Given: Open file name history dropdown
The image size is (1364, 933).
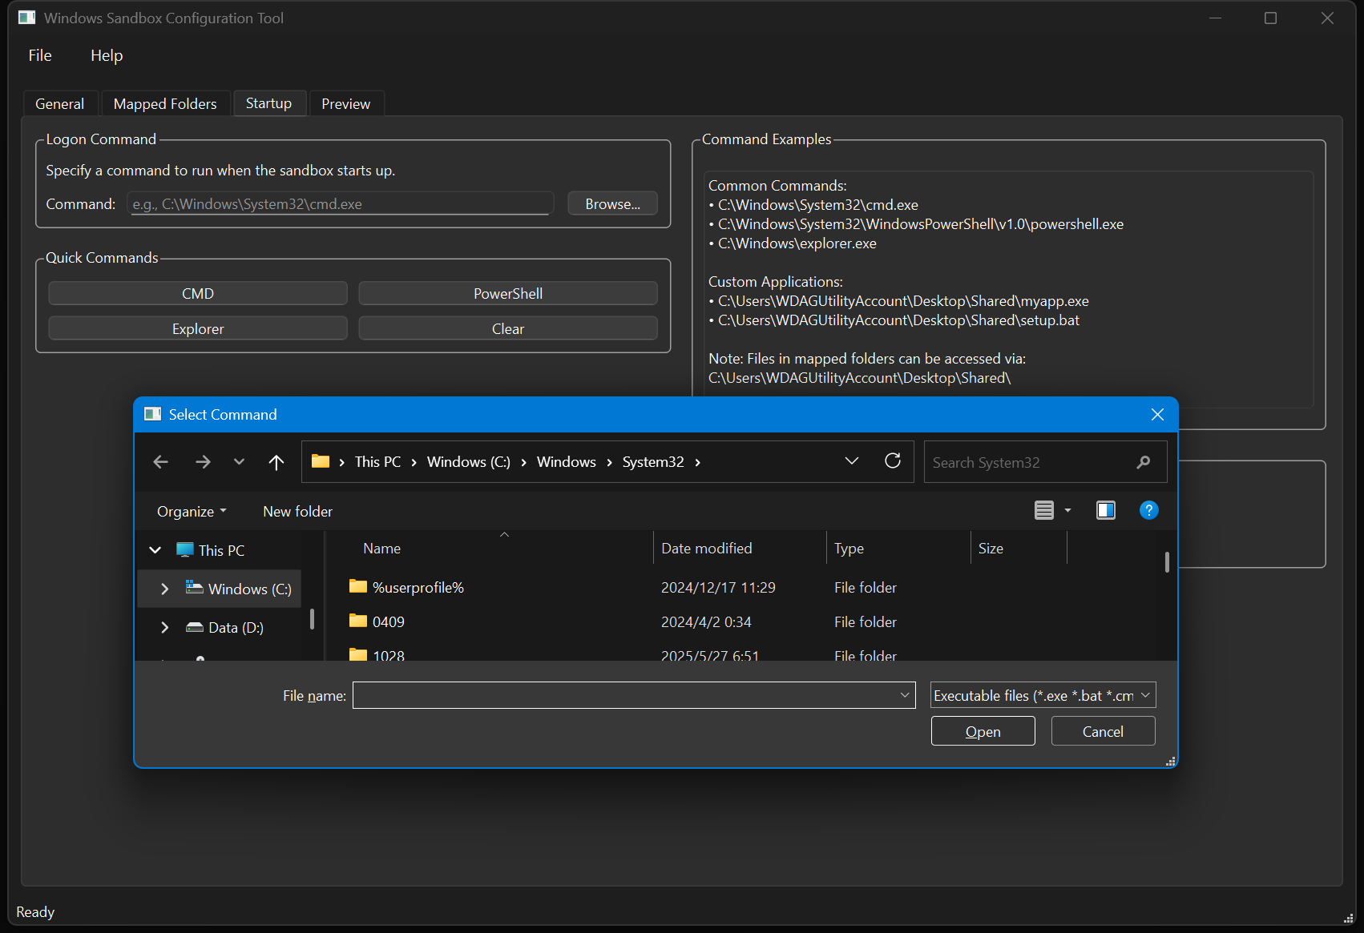Looking at the screenshot, I should click(x=905, y=695).
